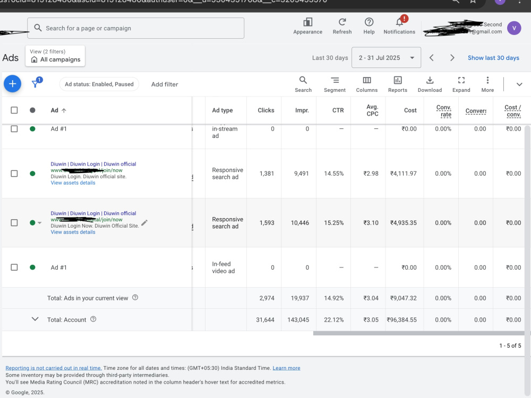
Task: Open first Diuwin Login ad headline link
Action: 93,164
